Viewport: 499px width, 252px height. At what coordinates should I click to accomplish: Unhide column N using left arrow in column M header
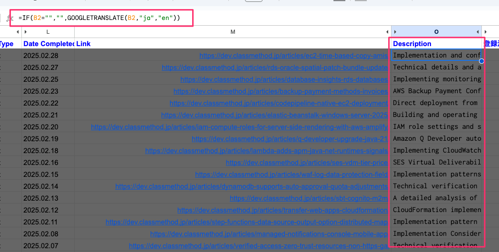tap(387, 32)
